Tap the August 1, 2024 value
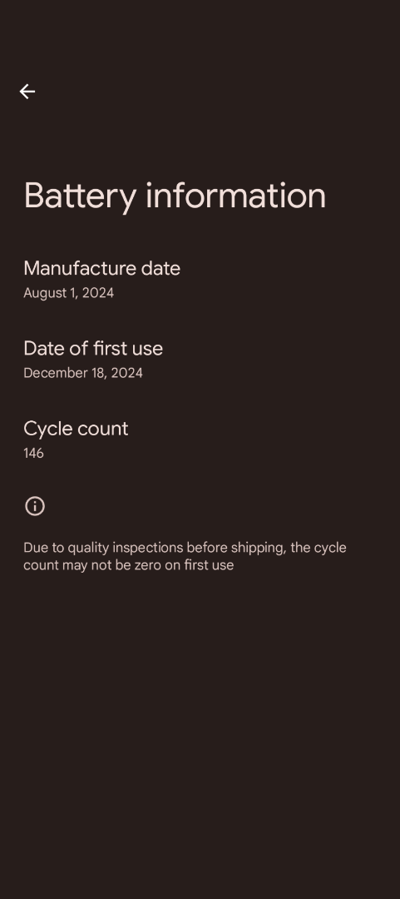Image resolution: width=400 pixels, height=899 pixels. [x=69, y=293]
